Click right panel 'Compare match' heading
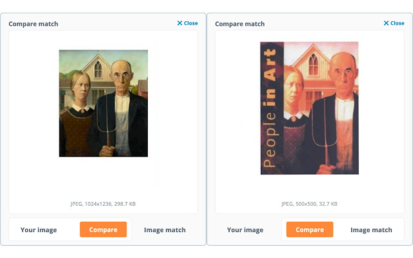The width and height of the screenshot is (413, 258). (239, 24)
